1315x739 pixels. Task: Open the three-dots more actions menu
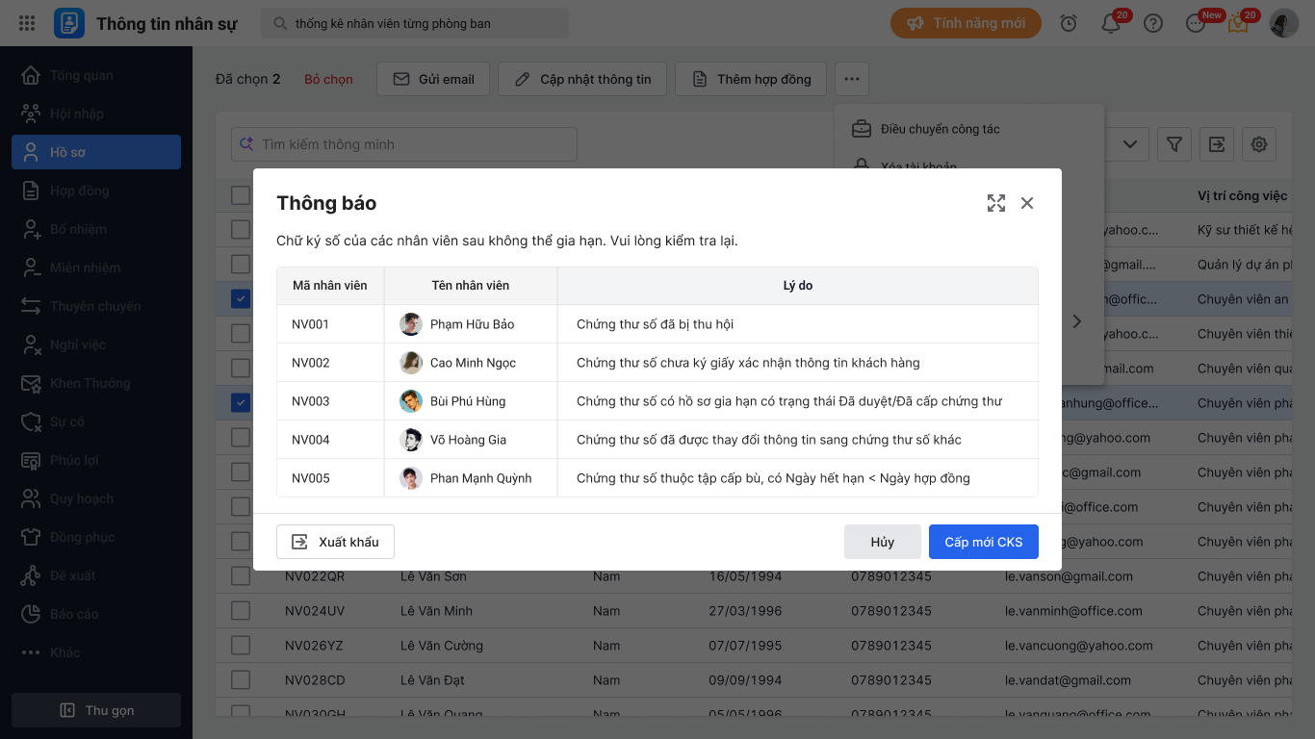coord(852,79)
